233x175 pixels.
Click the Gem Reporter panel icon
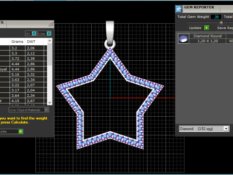[x=179, y=9]
